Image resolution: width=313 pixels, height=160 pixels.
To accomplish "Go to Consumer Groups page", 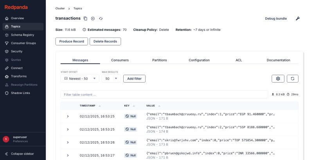I will [x=23, y=43].
